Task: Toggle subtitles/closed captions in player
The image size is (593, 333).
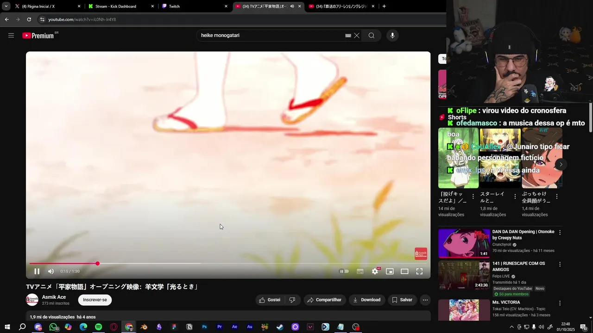Action: (x=360, y=271)
